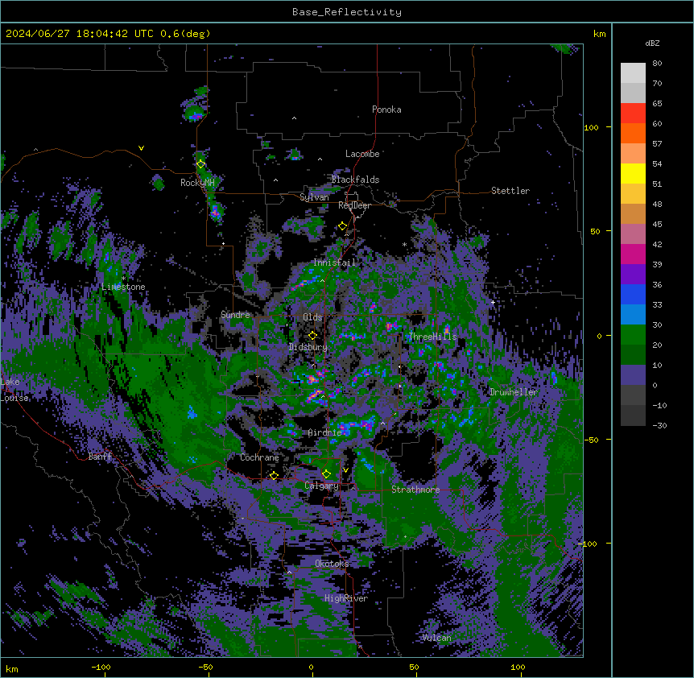Click the dBZ legend heading
Image resolution: width=694 pixels, height=678 pixels.
pyautogui.click(x=652, y=43)
